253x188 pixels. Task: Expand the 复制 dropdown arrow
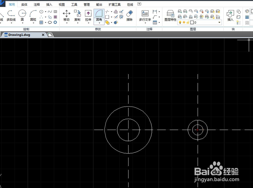[77, 23]
